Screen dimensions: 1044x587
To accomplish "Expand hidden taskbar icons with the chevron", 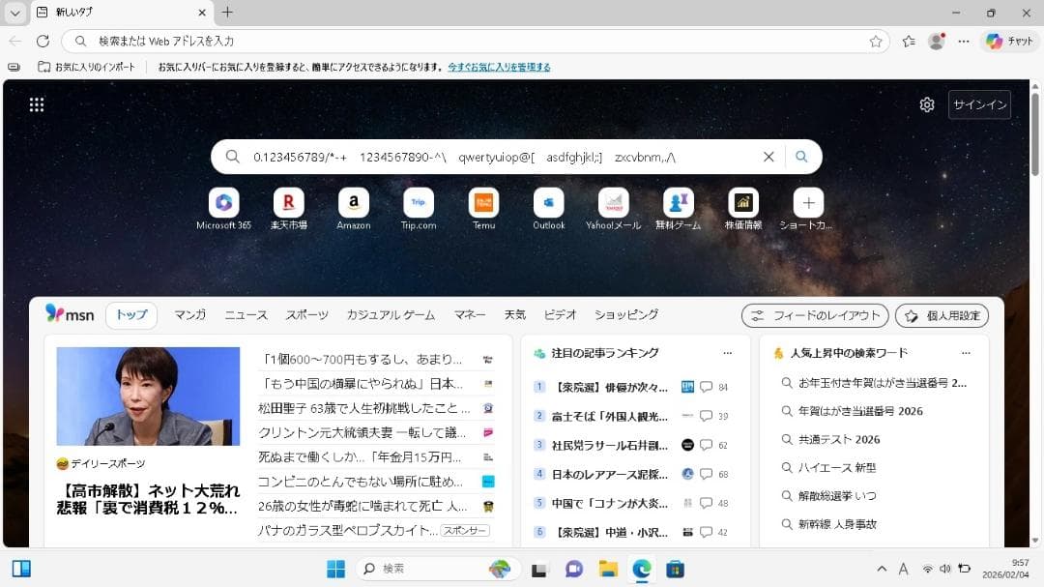I will pyautogui.click(x=881, y=570).
